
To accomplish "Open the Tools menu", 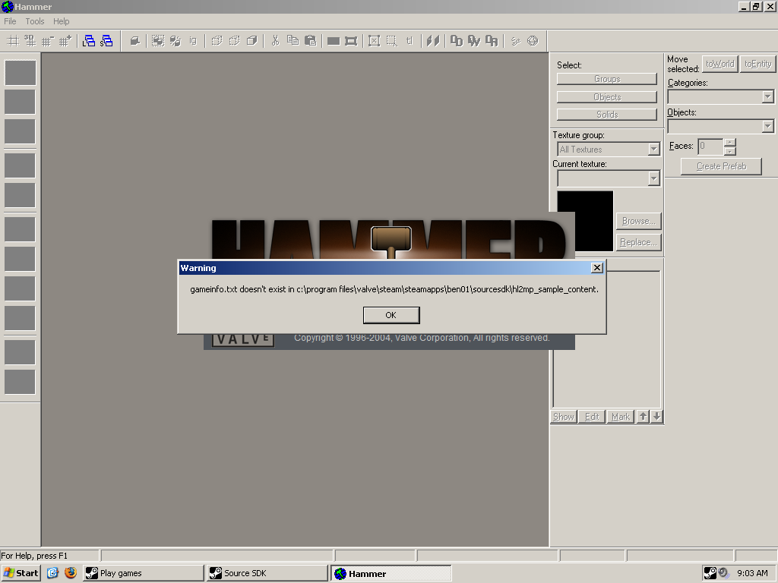I will click(35, 21).
